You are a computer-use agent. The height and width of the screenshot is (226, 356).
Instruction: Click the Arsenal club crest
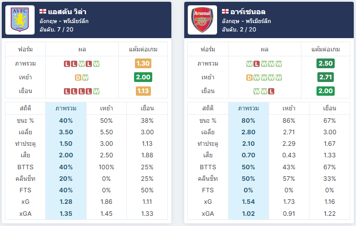tap(202, 20)
